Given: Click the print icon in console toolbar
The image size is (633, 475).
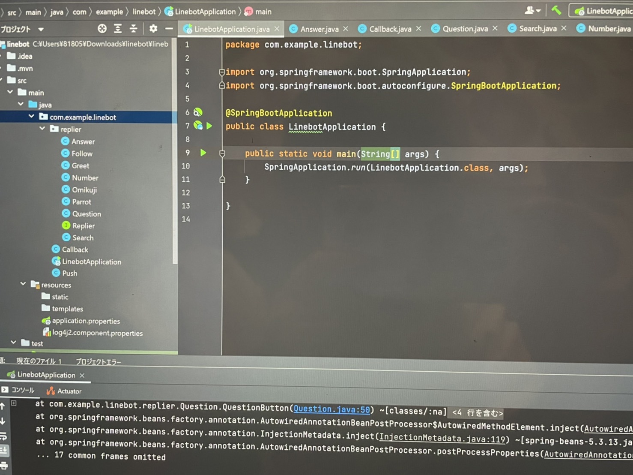Looking at the screenshot, I should point(4,466).
